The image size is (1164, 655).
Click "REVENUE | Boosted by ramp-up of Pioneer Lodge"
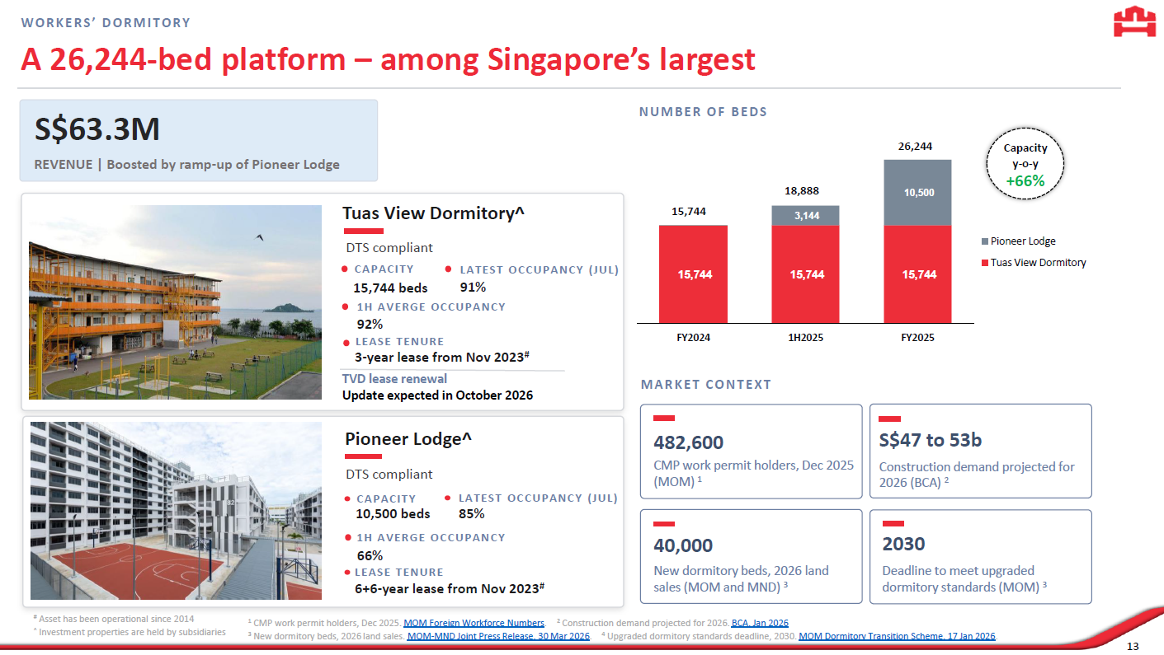pos(186,164)
